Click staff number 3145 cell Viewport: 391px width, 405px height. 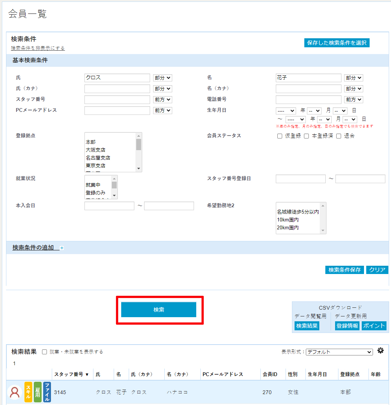(x=60, y=392)
